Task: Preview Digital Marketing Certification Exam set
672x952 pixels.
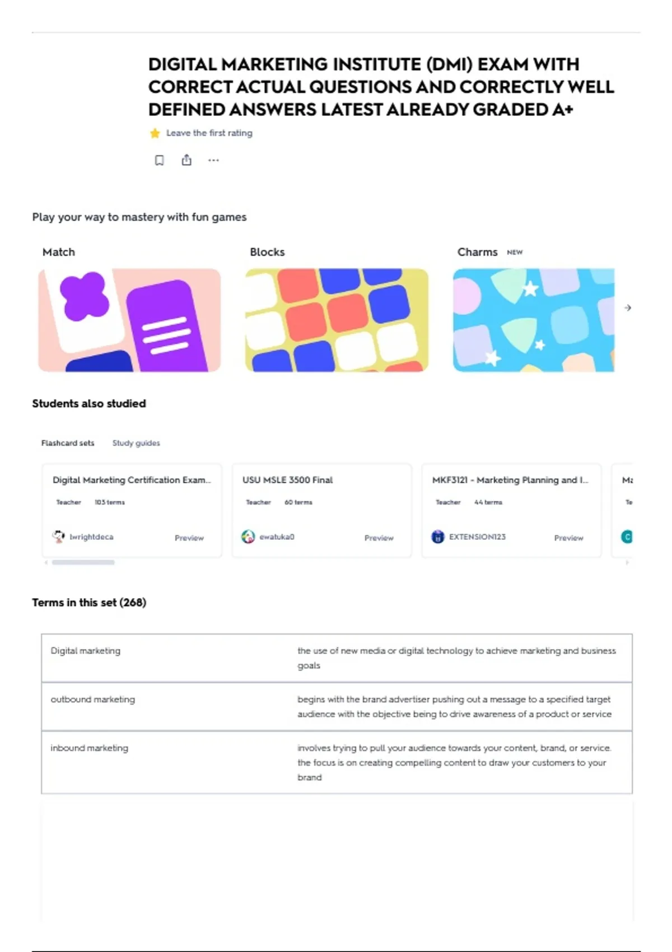Action: click(x=189, y=538)
